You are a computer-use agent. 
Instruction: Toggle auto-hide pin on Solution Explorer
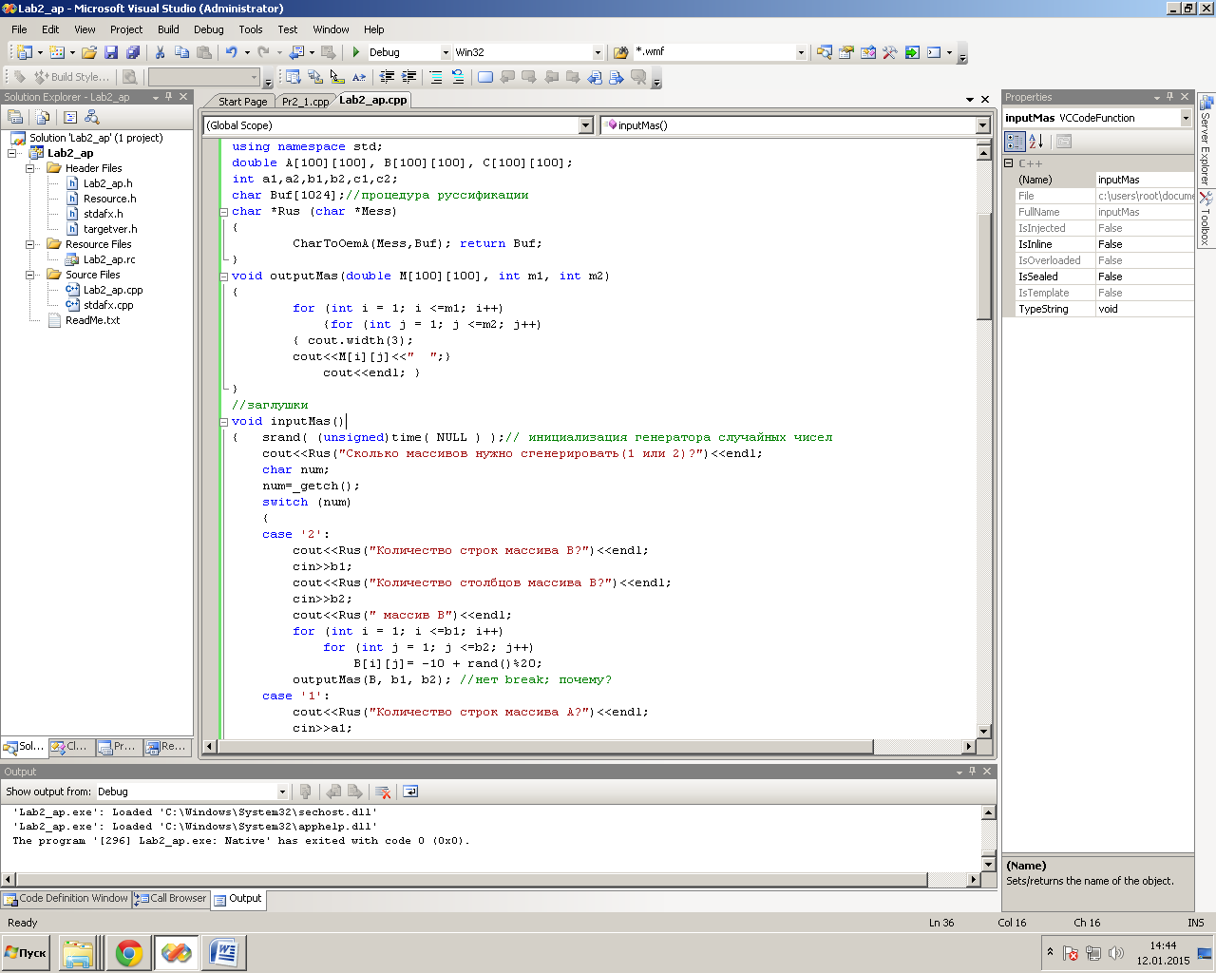pyautogui.click(x=169, y=97)
